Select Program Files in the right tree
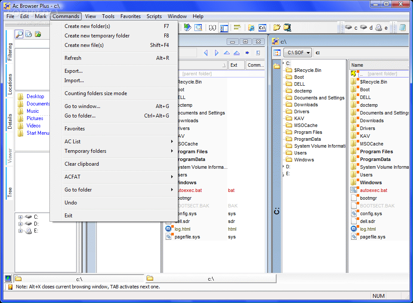 [308, 132]
